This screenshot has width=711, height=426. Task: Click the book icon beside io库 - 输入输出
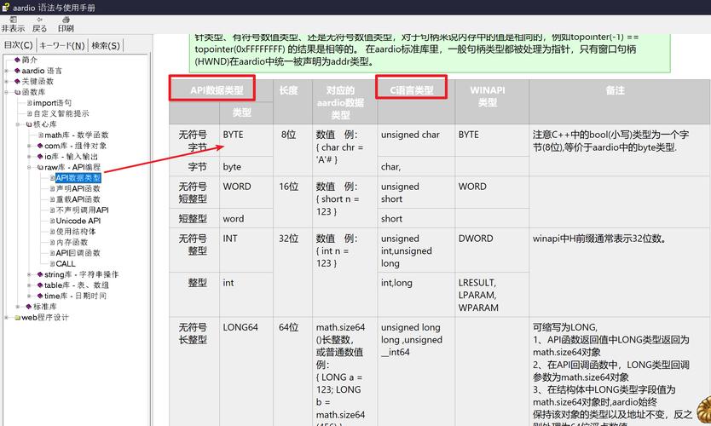pyautogui.click(x=40, y=157)
